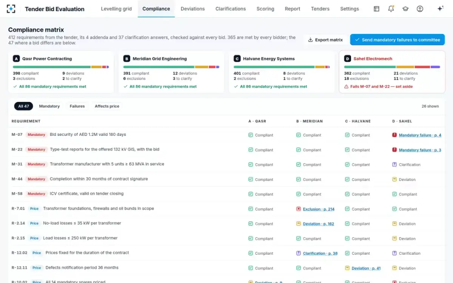Image resolution: width=453 pixels, height=283 pixels.
Task: Select 'Defects notification period 36 months' row
Action: (226, 268)
